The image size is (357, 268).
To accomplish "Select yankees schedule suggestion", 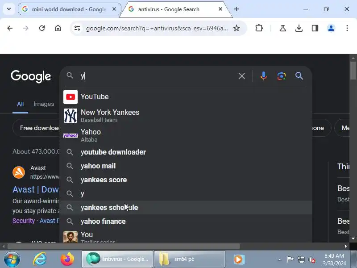I will (186, 208).
